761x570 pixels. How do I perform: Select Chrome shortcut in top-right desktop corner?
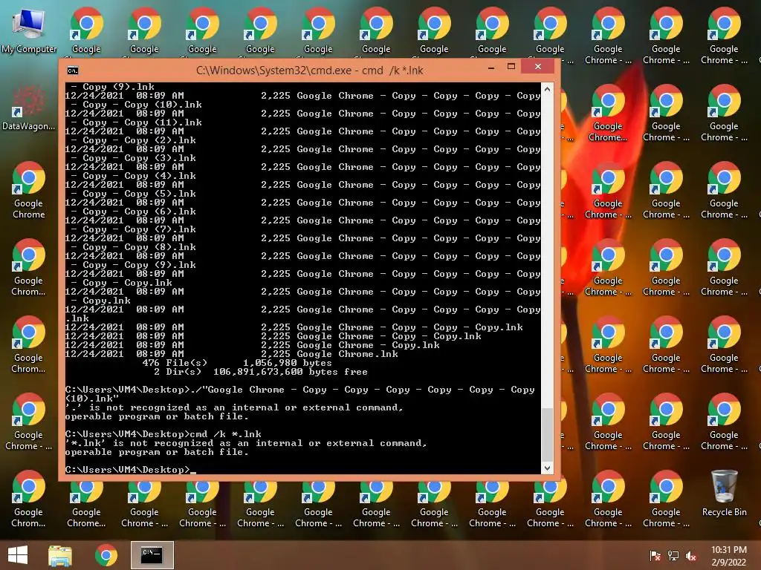pos(724,36)
